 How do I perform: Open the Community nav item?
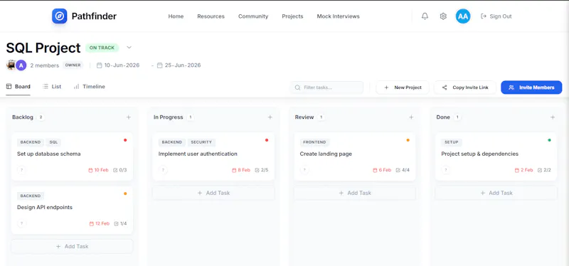253,16
